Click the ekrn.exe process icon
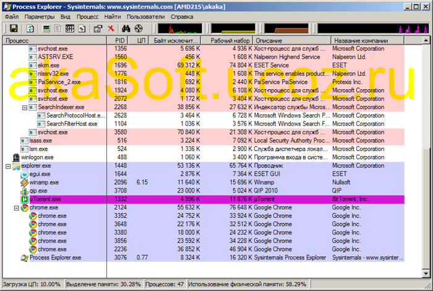 pyautogui.click(x=33, y=66)
